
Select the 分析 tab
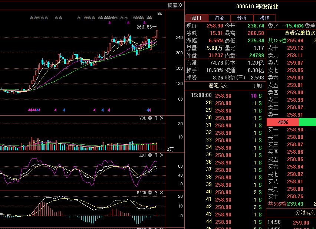coord(242,18)
